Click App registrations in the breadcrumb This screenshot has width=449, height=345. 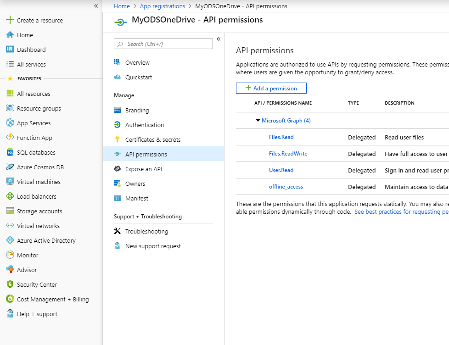163,6
